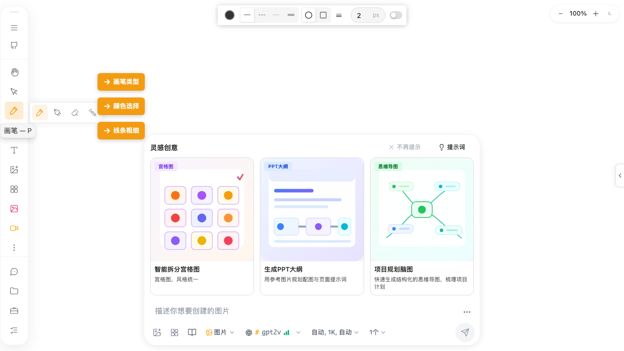The height and width of the screenshot is (351, 624).
Task: Select the double line style
Action: (x=291, y=15)
